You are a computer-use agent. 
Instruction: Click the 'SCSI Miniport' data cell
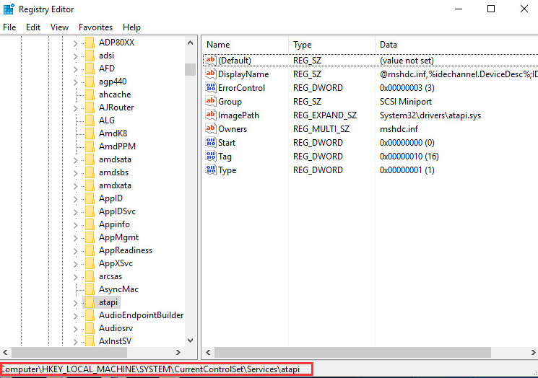(x=406, y=102)
